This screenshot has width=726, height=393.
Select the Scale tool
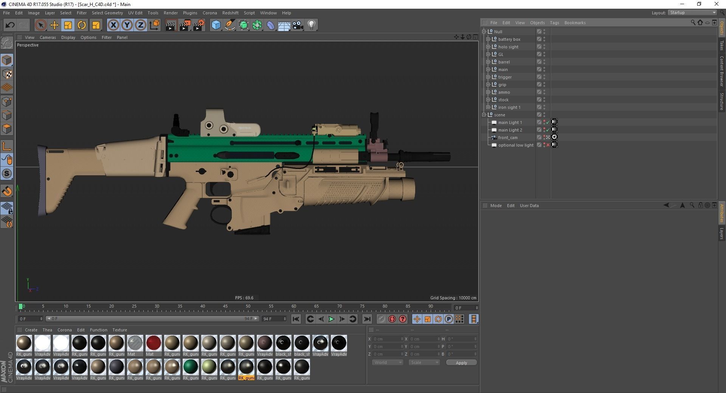point(68,25)
